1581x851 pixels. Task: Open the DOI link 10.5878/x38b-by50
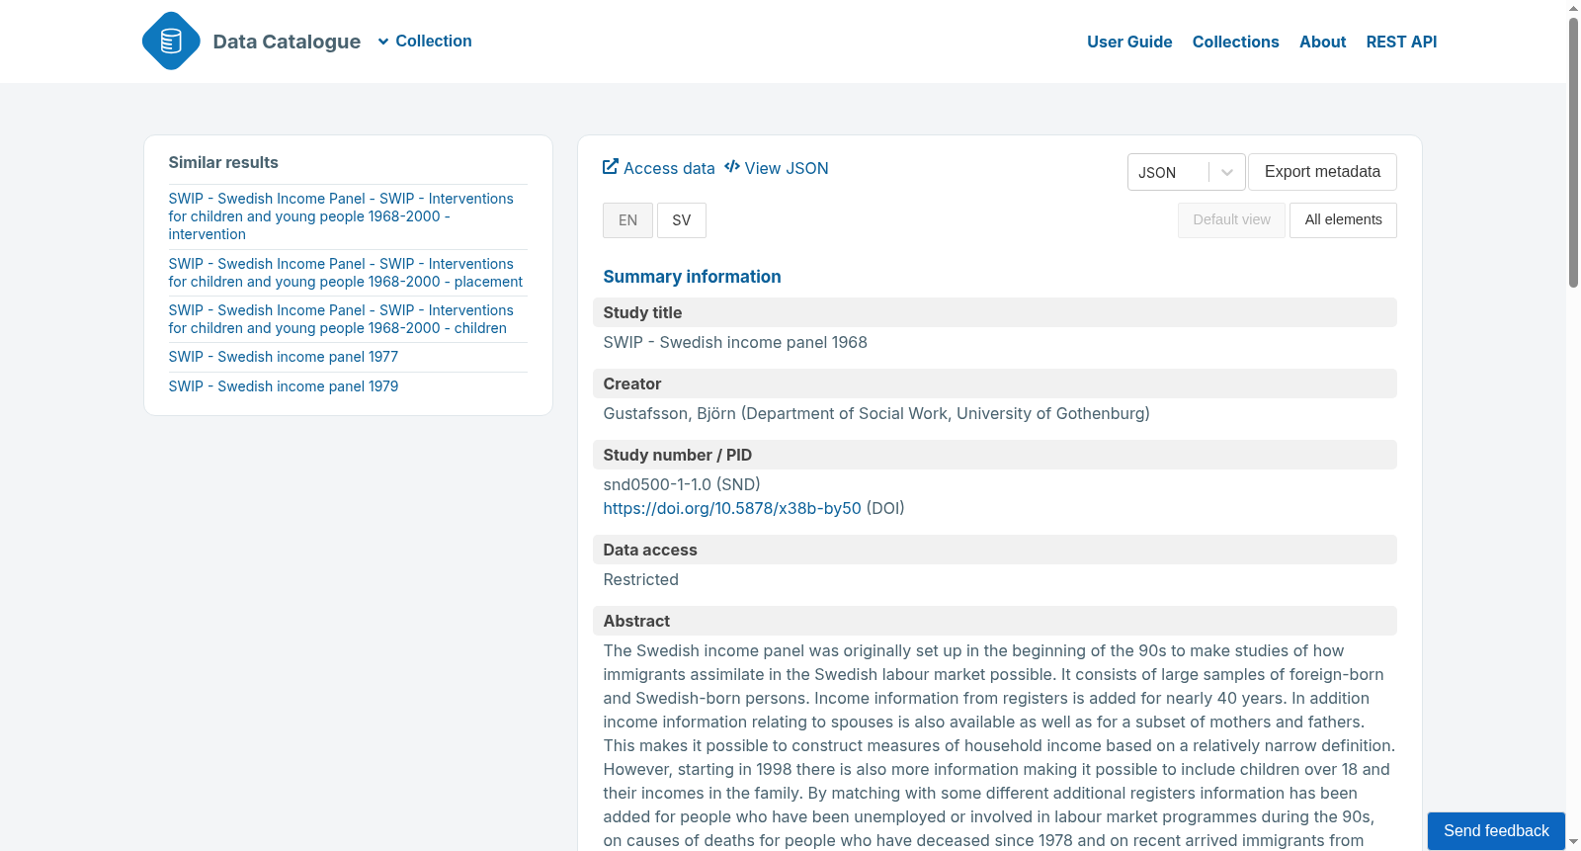(732, 508)
